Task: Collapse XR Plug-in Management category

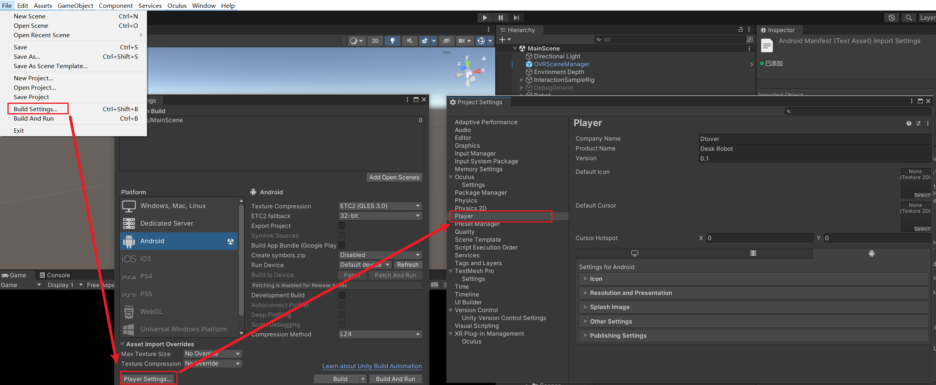Action: point(451,334)
